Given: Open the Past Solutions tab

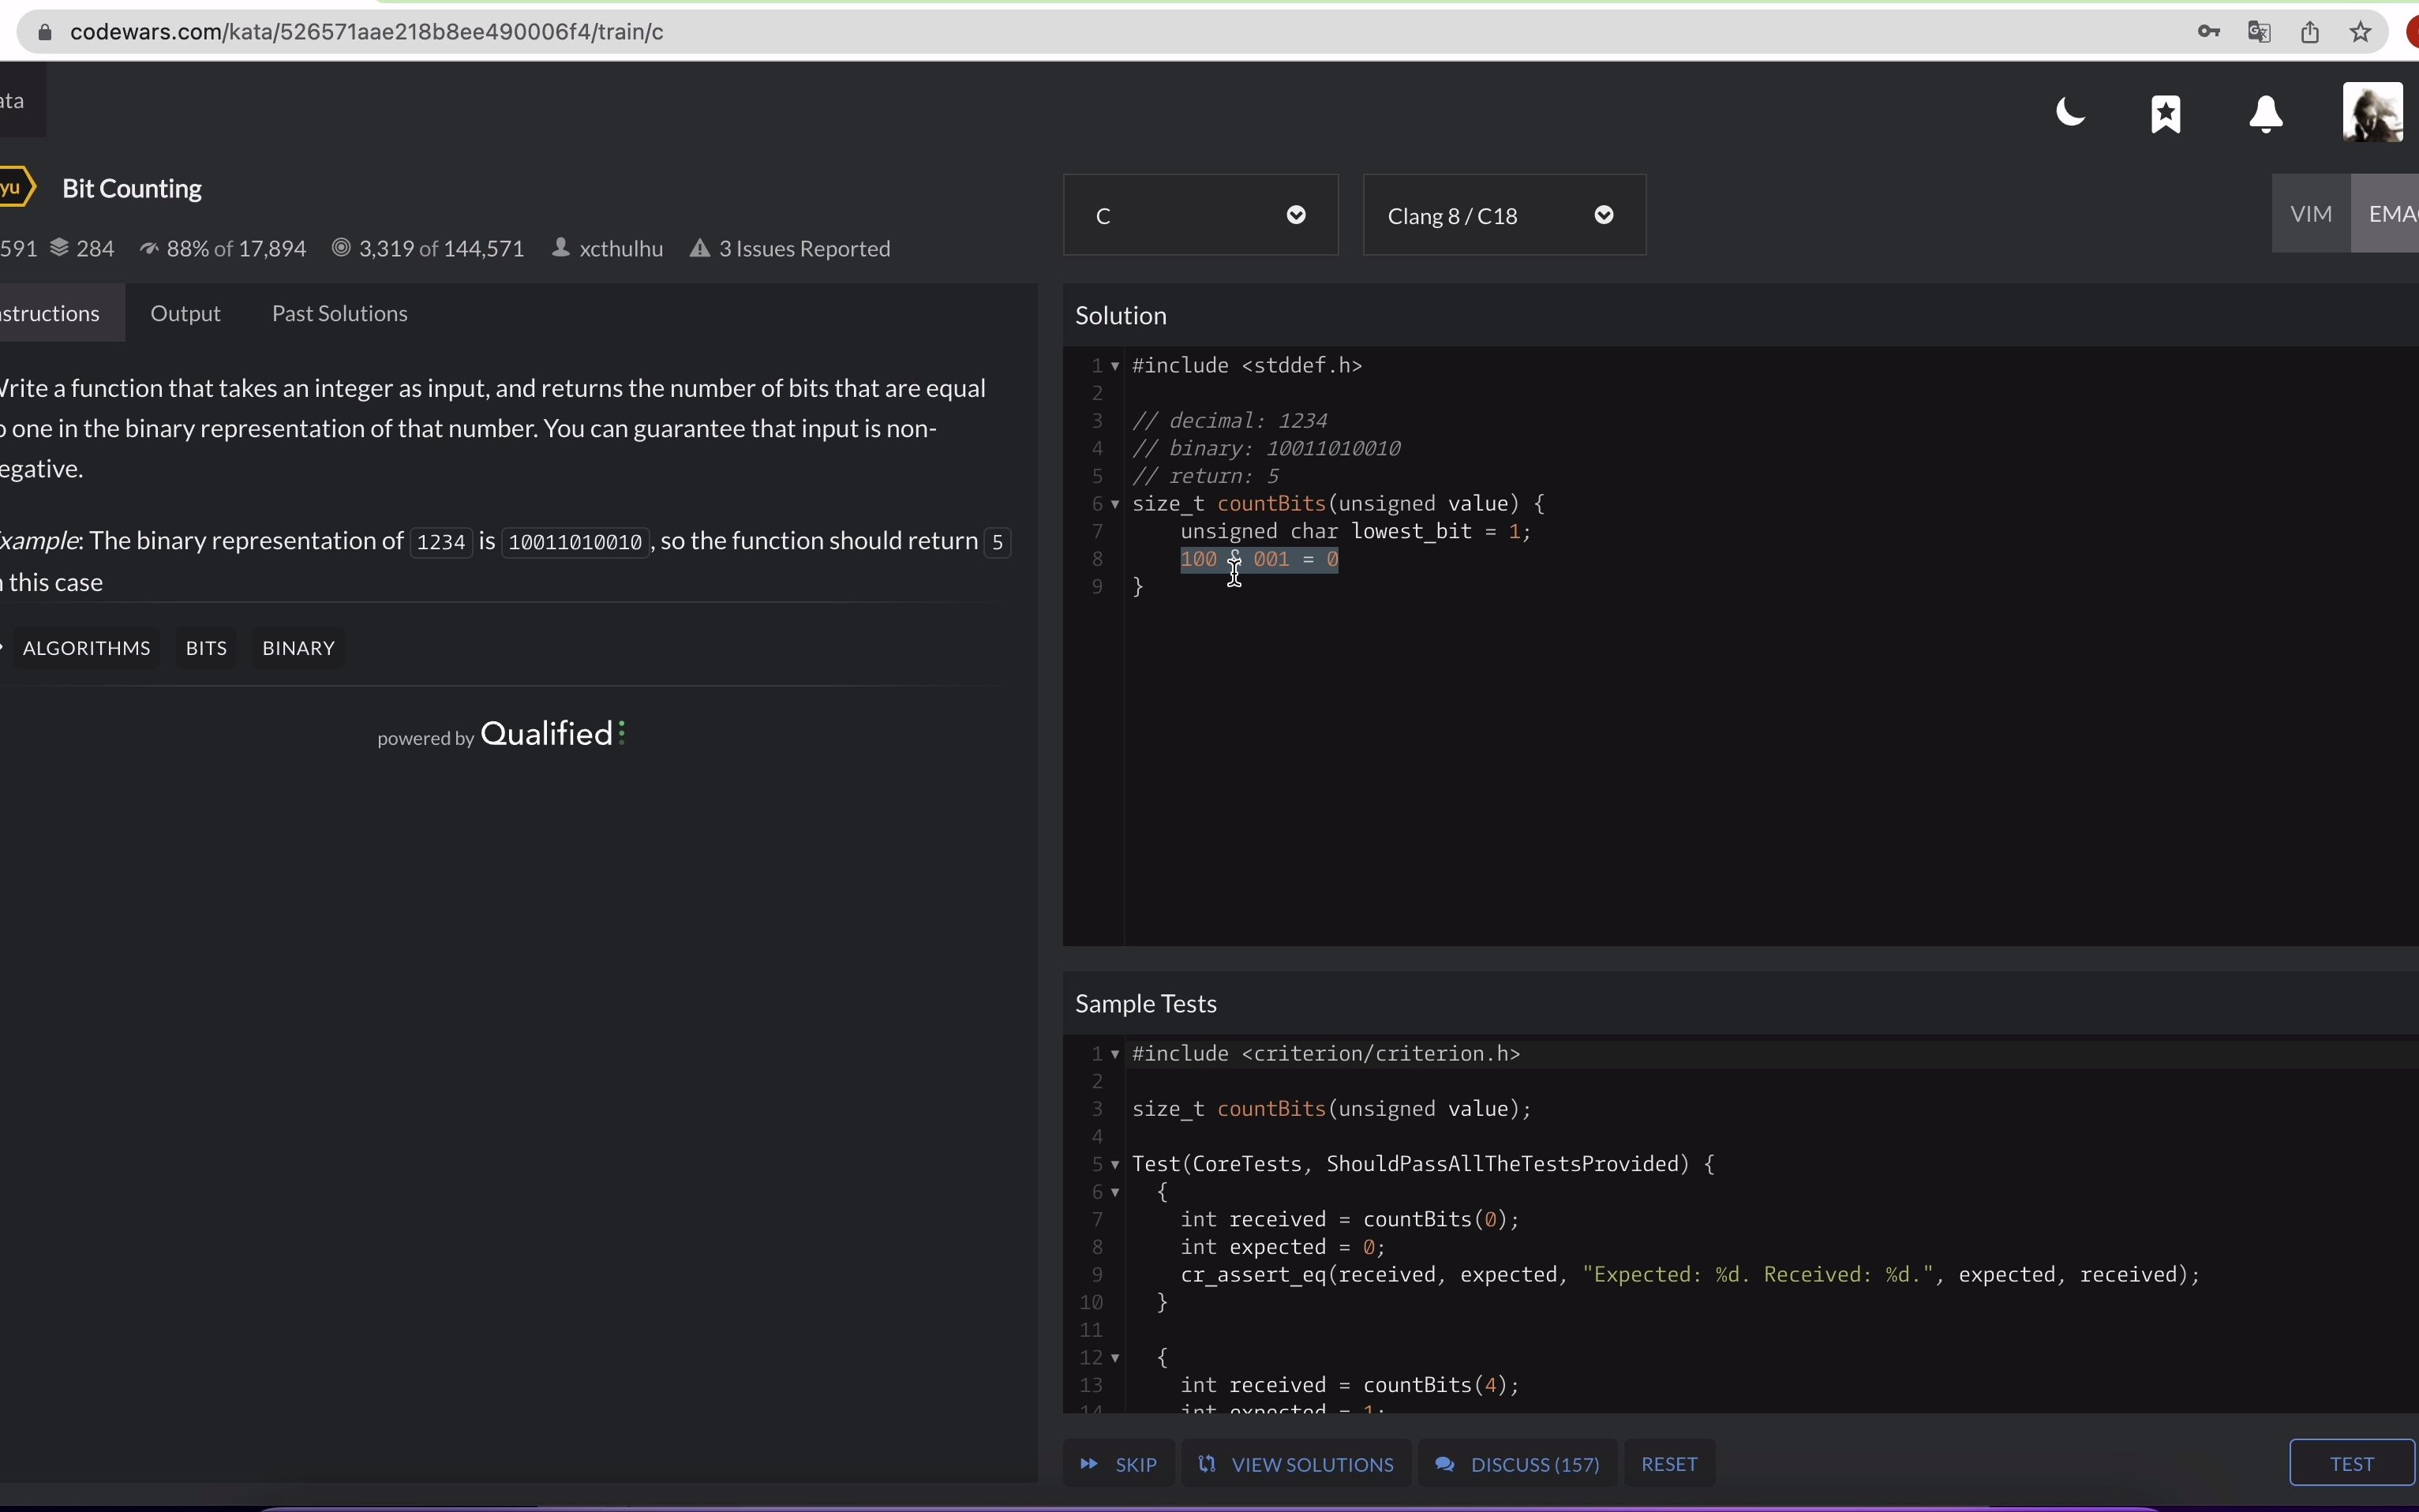Looking at the screenshot, I should click(339, 314).
